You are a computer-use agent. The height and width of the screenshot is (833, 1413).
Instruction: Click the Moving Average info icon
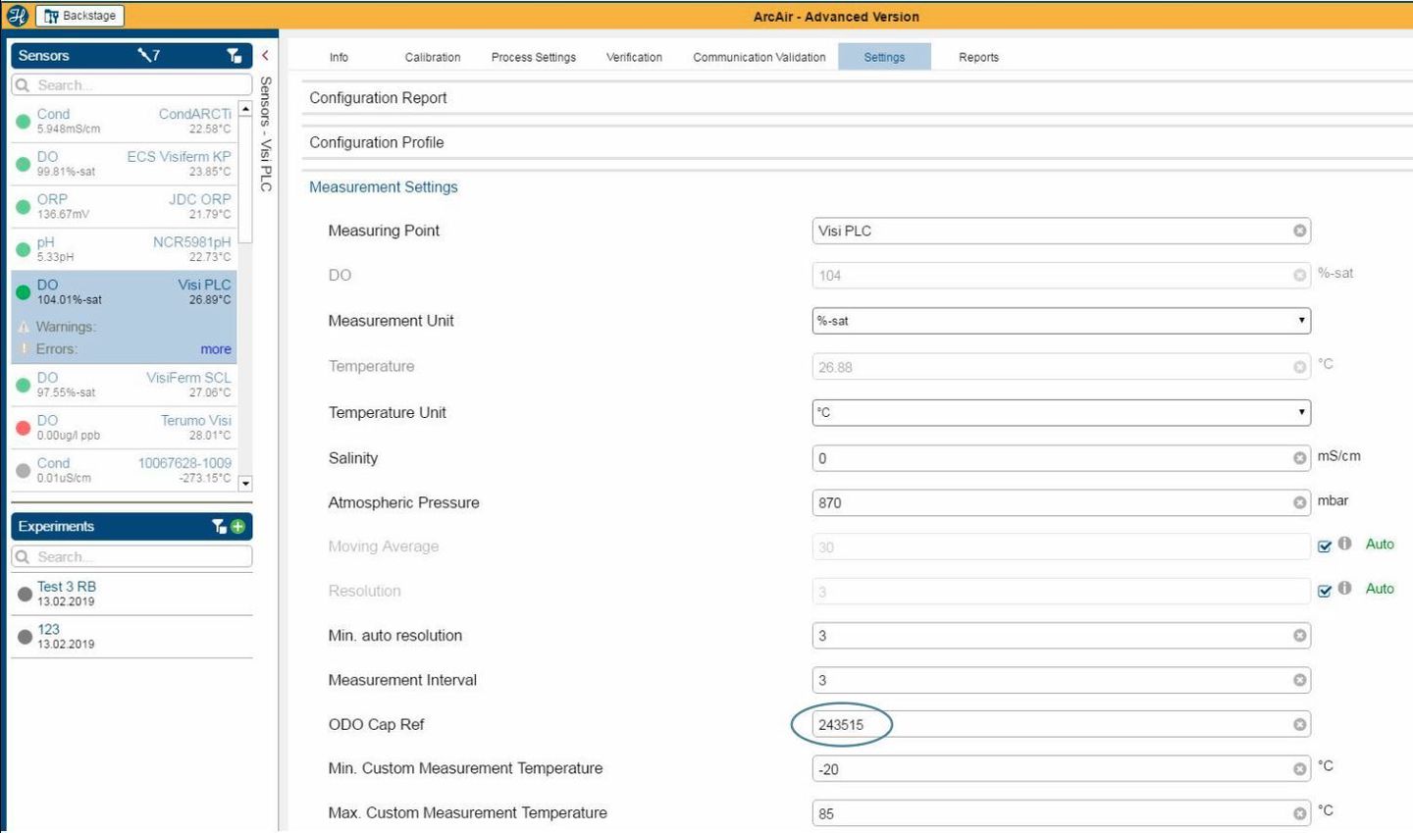[x=1344, y=544]
